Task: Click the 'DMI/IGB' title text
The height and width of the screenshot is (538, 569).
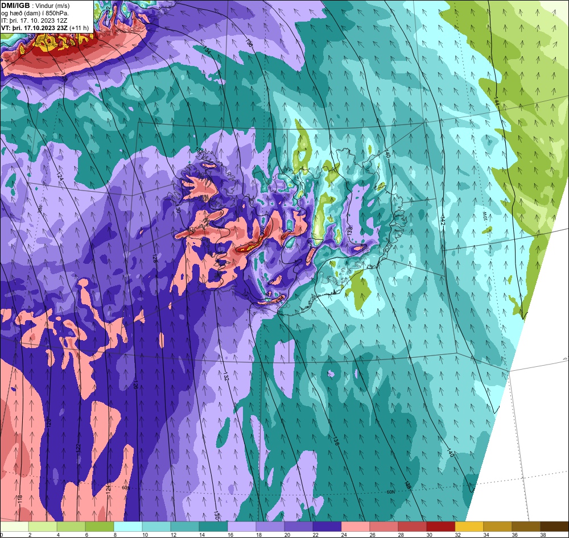Action: [15, 6]
